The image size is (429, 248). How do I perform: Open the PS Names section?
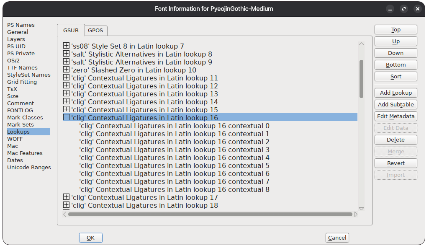21,25
